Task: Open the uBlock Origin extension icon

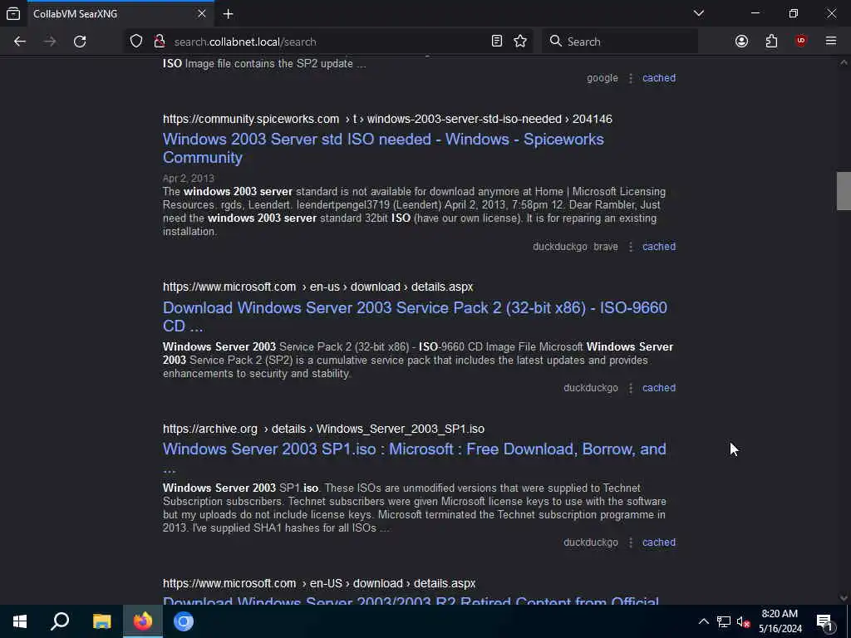Action: 801,42
